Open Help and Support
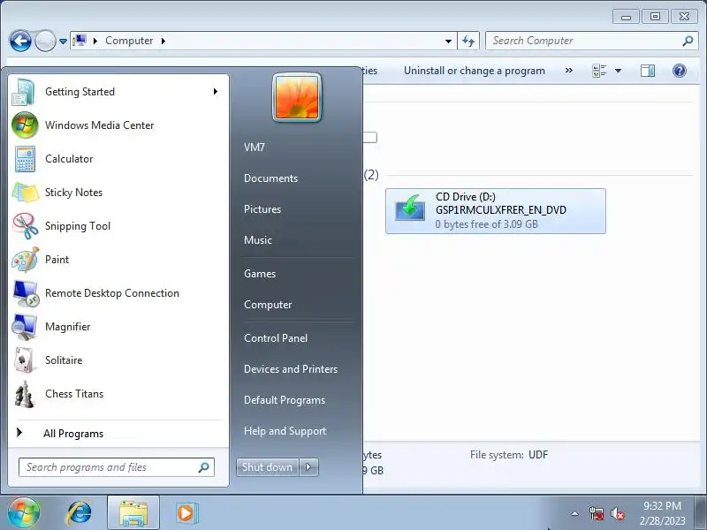Image resolution: width=707 pixels, height=530 pixels. pos(285,431)
